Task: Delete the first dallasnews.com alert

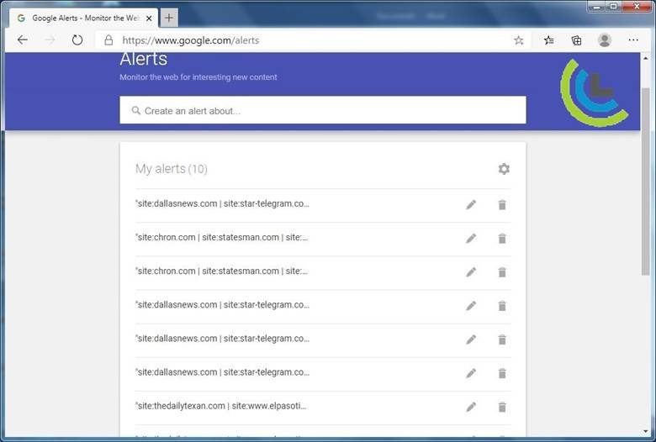Action: (x=502, y=204)
